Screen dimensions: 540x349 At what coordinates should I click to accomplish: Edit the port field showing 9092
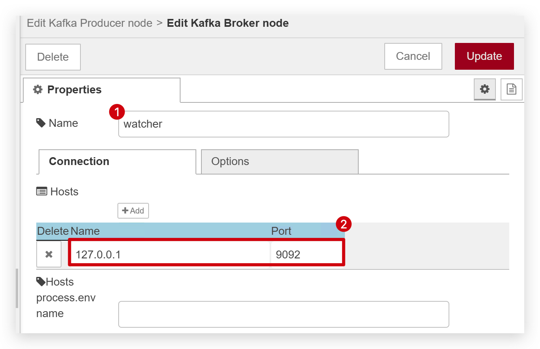coord(307,254)
